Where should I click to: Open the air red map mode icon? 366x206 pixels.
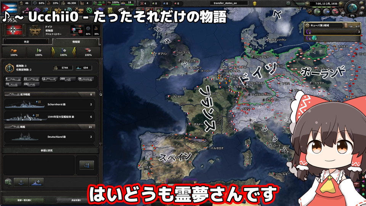point(335,12)
